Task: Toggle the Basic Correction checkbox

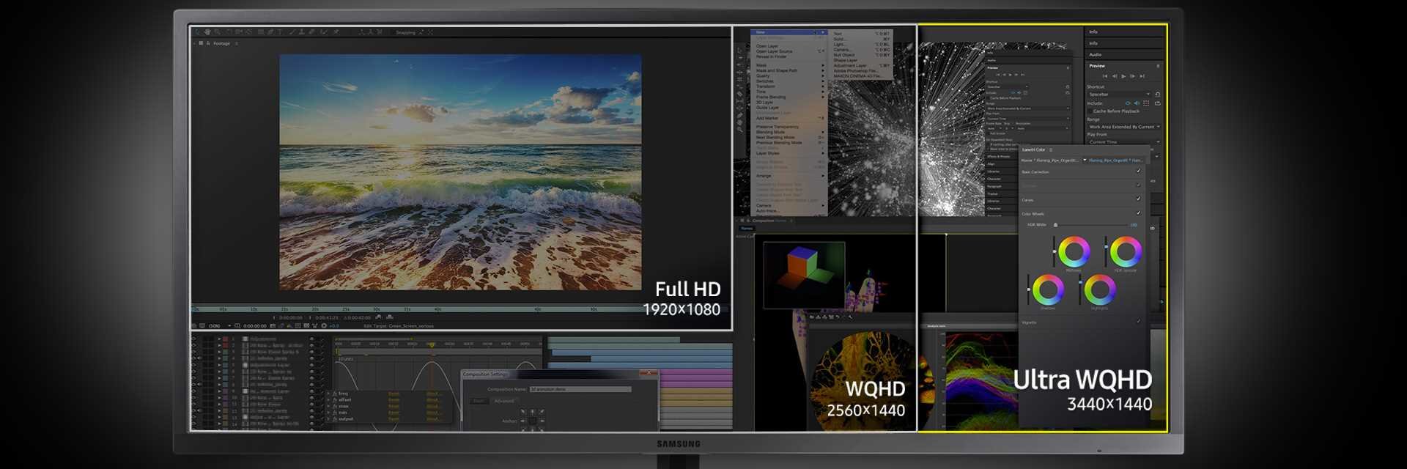Action: [x=1138, y=171]
